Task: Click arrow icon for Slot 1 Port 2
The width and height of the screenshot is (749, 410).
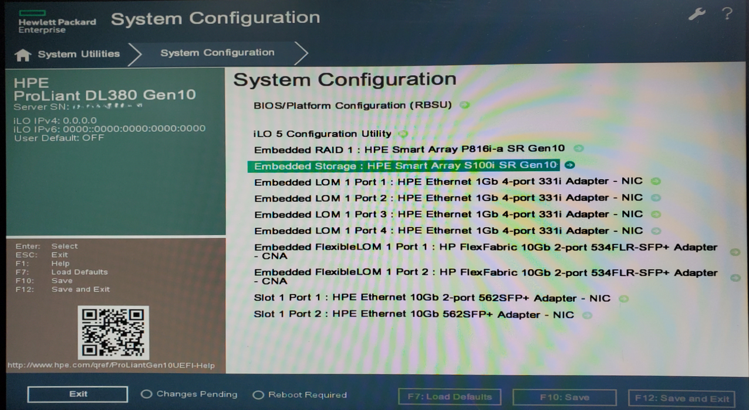Action: point(586,315)
